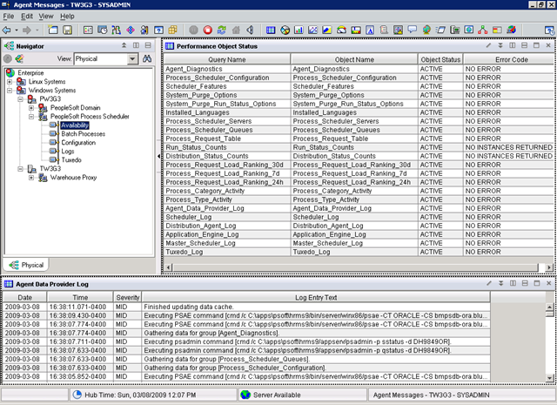Click the sound speaker icon in toolbar
The width and height of the screenshot is (557, 405).
250,30
